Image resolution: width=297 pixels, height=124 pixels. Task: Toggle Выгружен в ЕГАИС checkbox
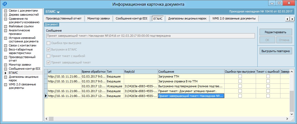point(48,49)
